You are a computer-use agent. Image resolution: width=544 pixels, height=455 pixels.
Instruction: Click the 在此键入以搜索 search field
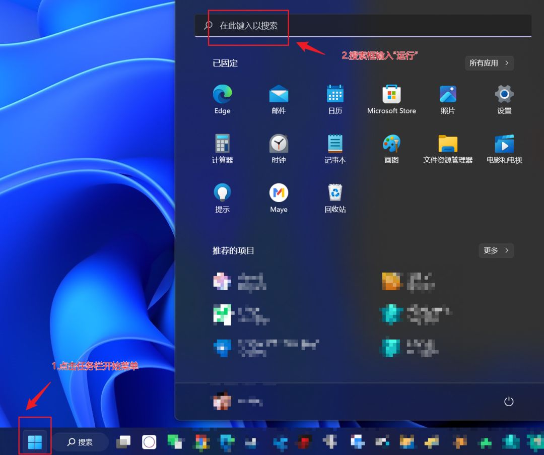pyautogui.click(x=363, y=25)
